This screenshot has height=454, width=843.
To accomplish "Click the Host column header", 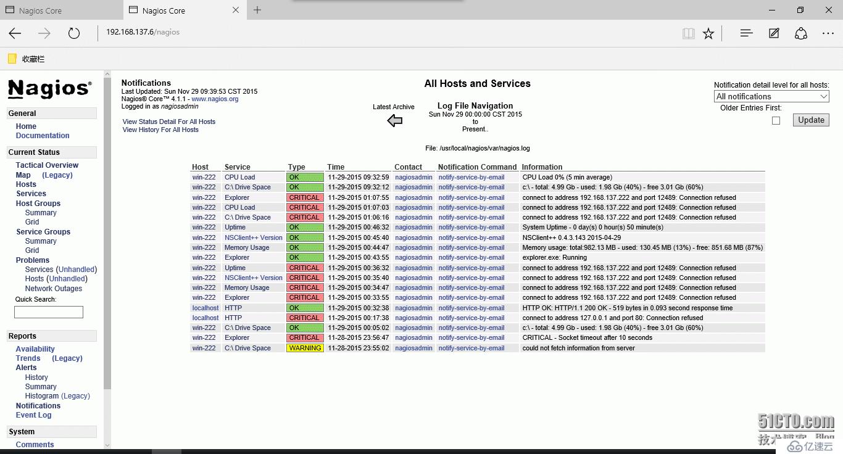I will (x=200, y=167).
